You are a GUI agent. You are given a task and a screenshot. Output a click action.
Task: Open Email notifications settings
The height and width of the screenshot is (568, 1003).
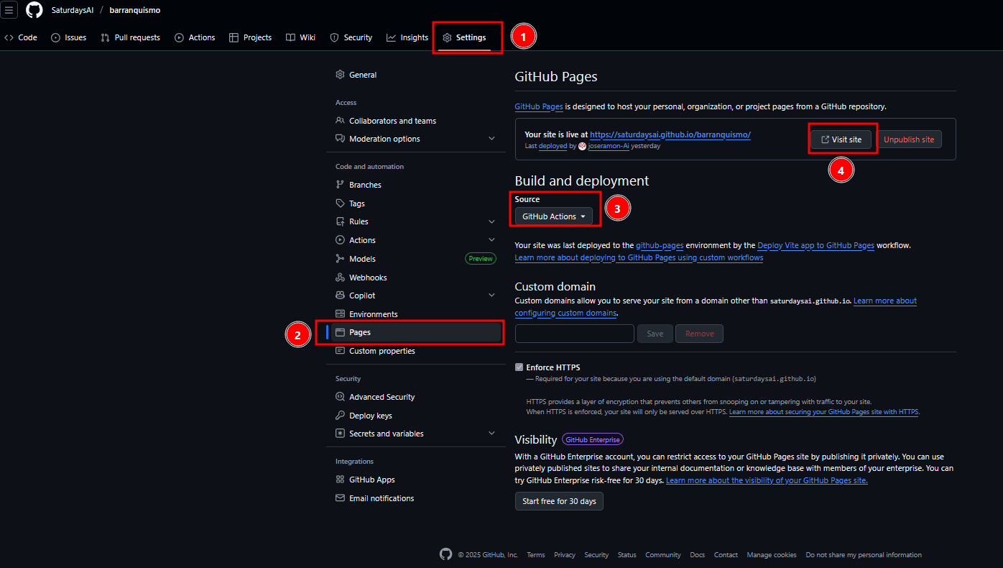pyautogui.click(x=381, y=498)
